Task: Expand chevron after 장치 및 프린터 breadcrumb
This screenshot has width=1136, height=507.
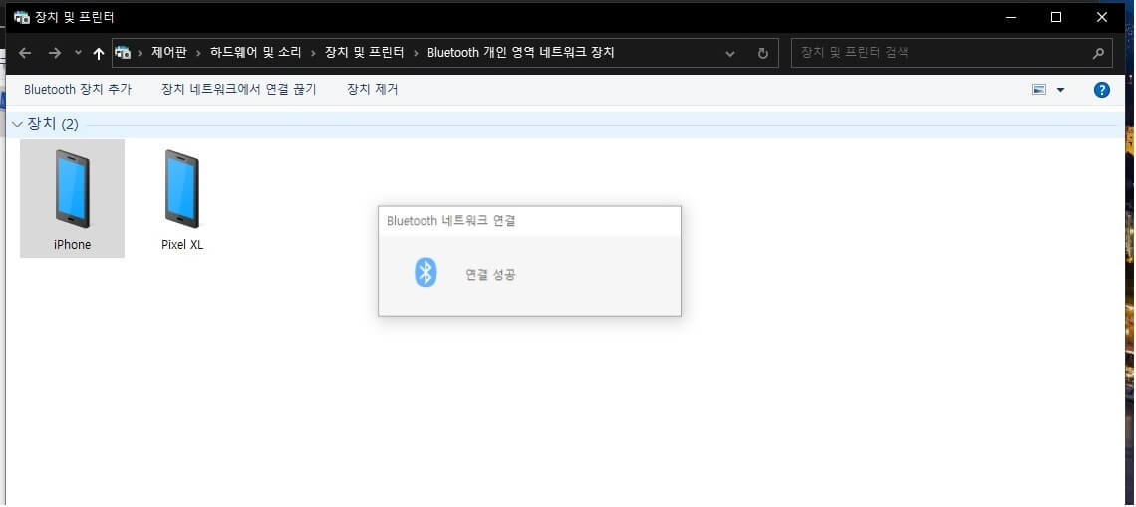Action: pyautogui.click(x=416, y=53)
